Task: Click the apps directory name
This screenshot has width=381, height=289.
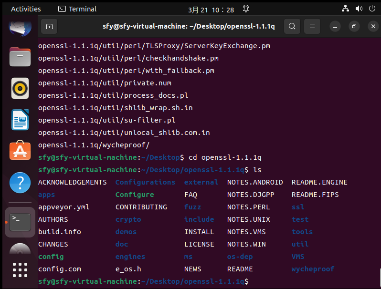Action: pyautogui.click(x=47, y=195)
